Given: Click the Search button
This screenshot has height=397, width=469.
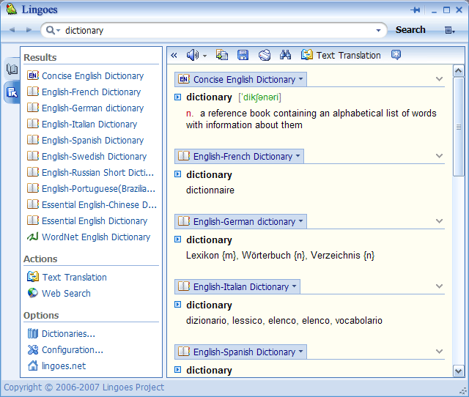Looking at the screenshot, I should tap(410, 30).
